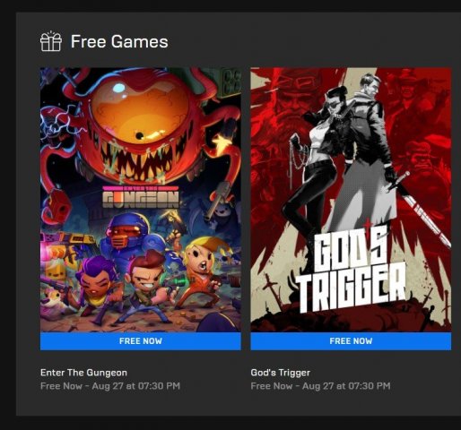The height and width of the screenshot is (430, 461).
Task: Click FREE NOW banner under Enter The Gungeon
Action: click(141, 341)
